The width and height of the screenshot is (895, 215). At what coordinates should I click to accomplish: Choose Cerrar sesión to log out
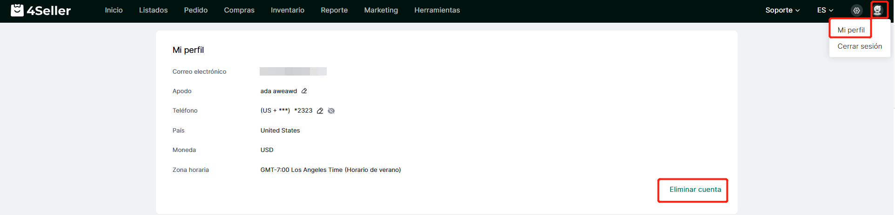click(x=860, y=46)
